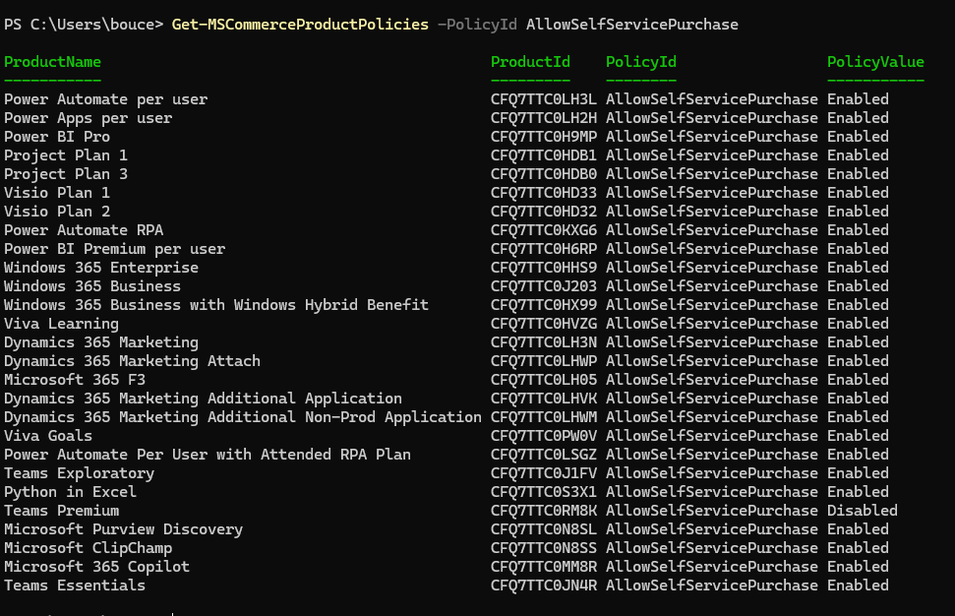Click the Microsoft ClipChamp product name
Viewport: 955px width, 616px height.
[x=88, y=548]
